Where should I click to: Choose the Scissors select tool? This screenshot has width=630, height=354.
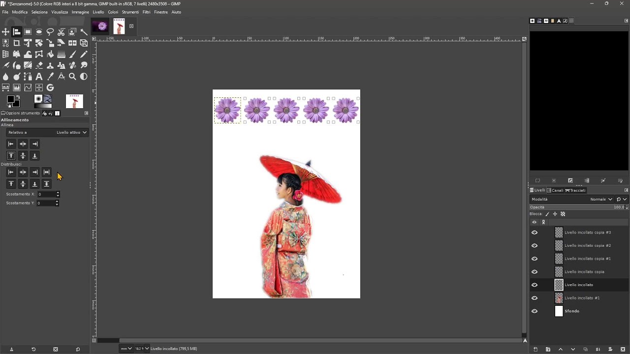pos(61,32)
